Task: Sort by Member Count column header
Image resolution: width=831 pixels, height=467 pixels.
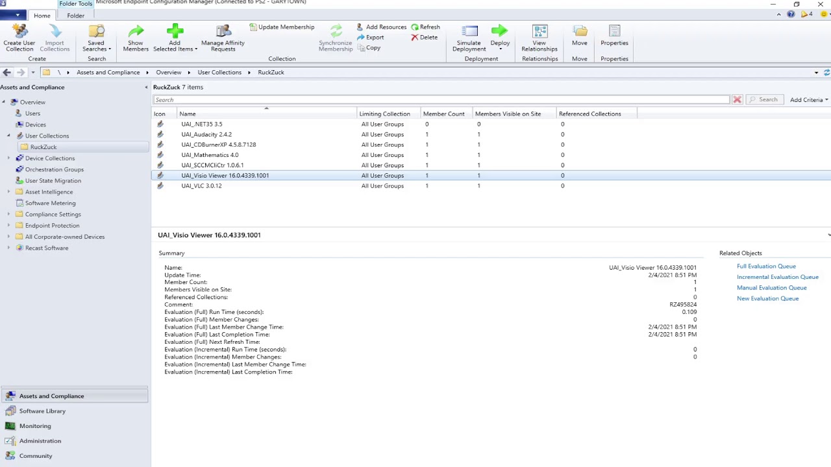Action: tap(447, 114)
